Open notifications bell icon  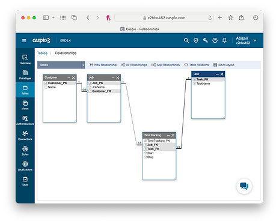[224, 40]
